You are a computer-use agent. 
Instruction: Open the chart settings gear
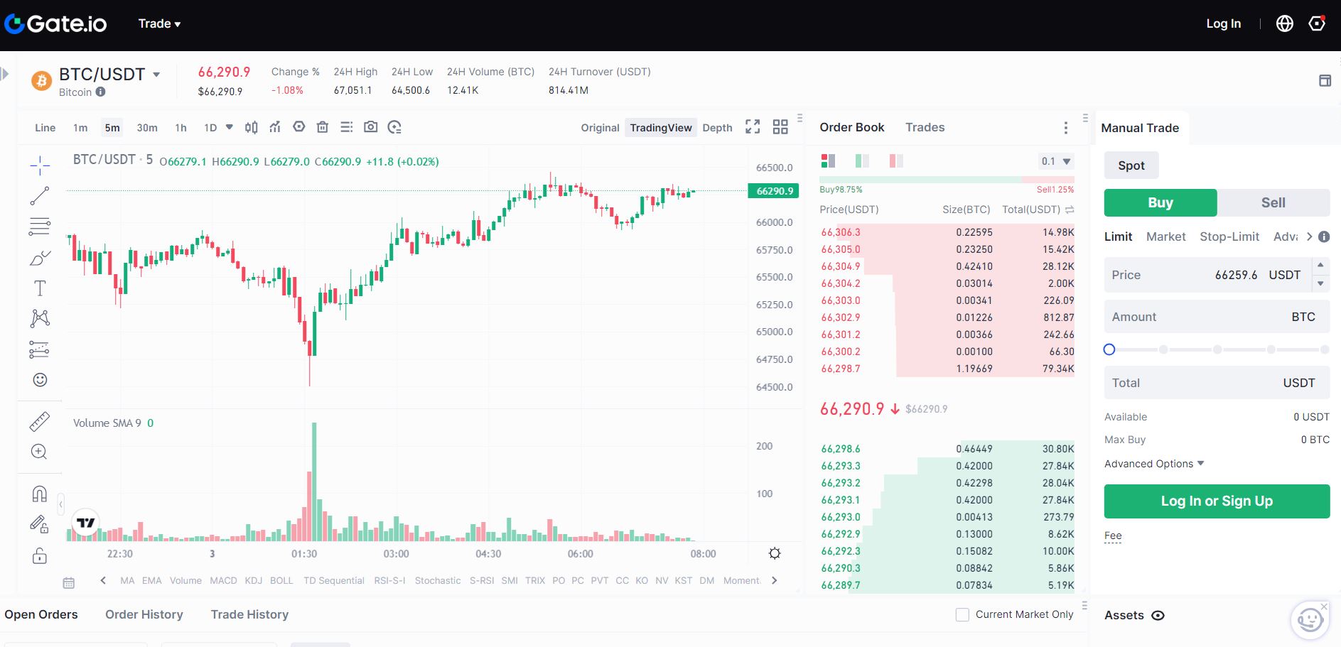click(775, 553)
